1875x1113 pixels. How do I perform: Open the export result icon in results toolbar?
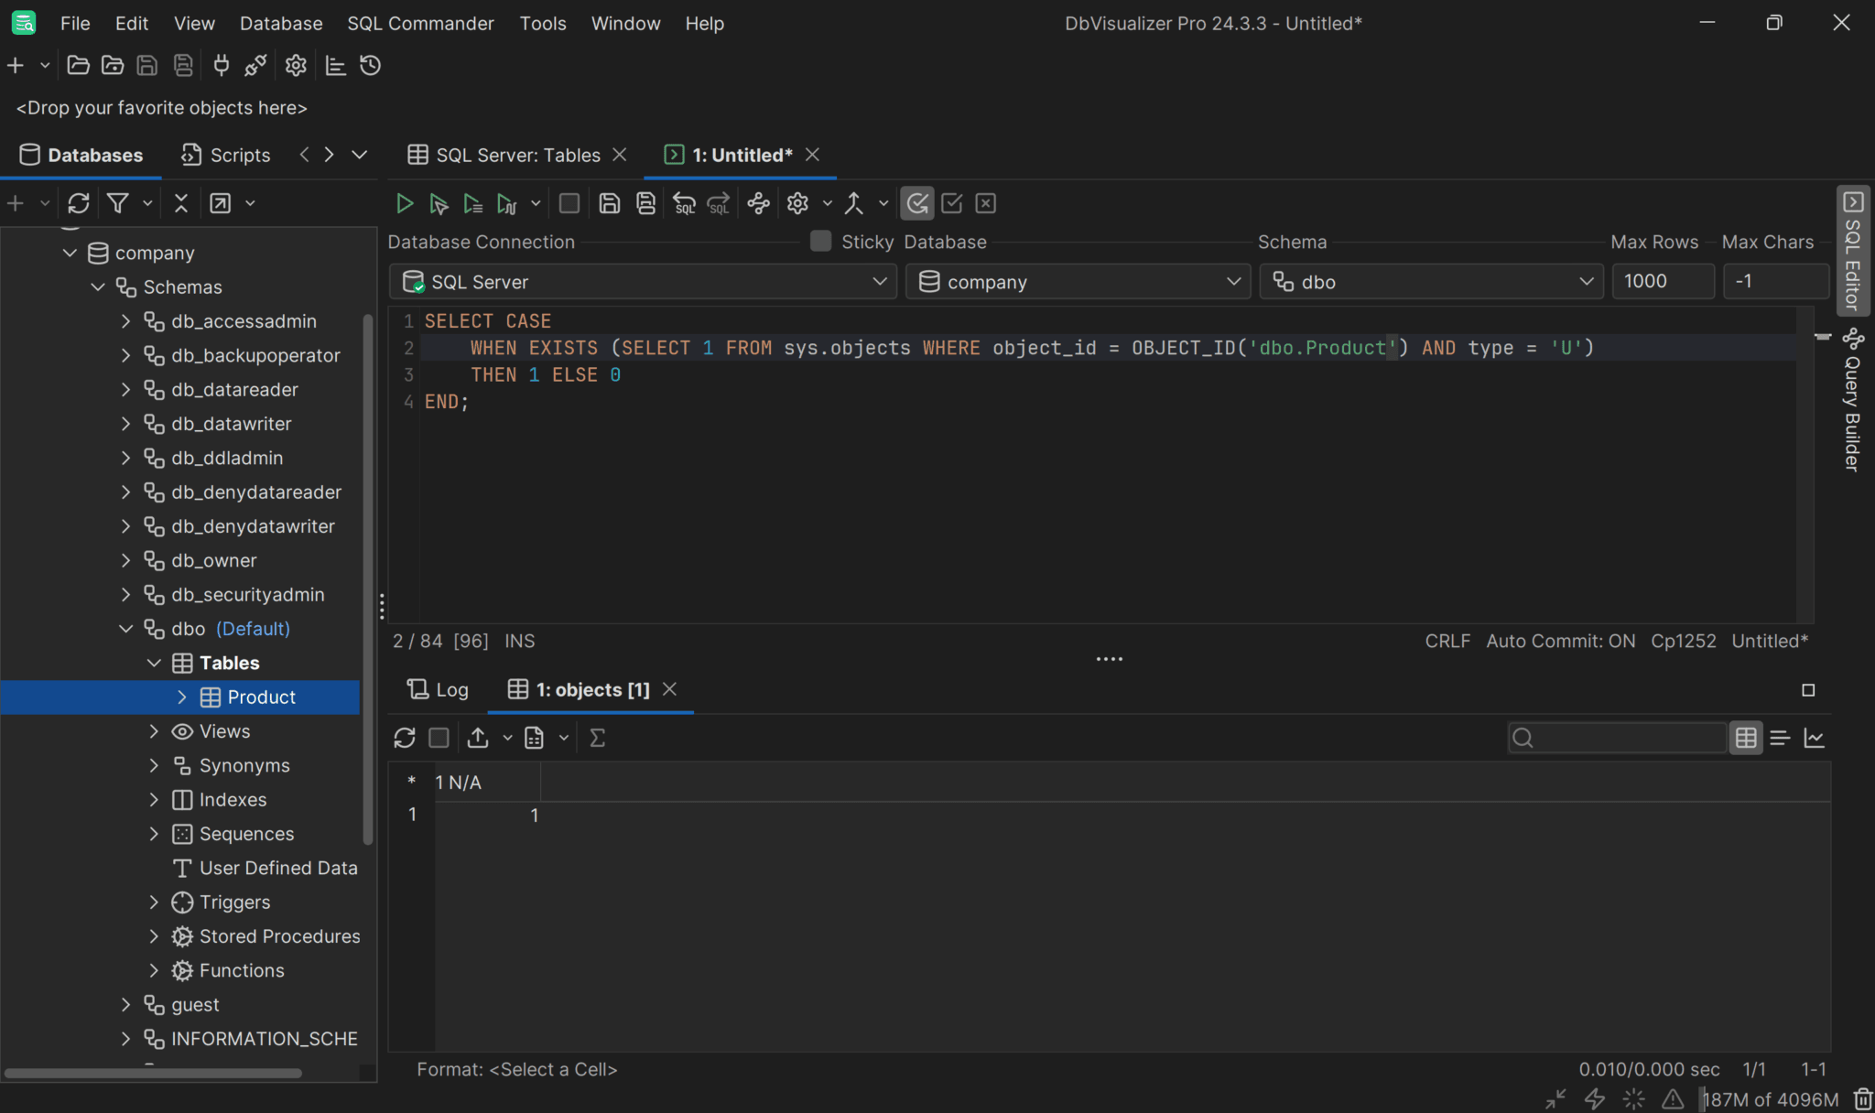click(x=477, y=737)
